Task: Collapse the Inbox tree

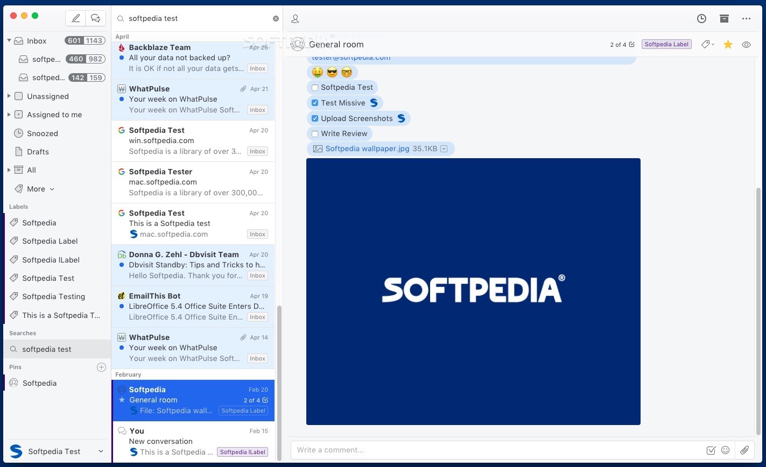Action: click(x=9, y=40)
